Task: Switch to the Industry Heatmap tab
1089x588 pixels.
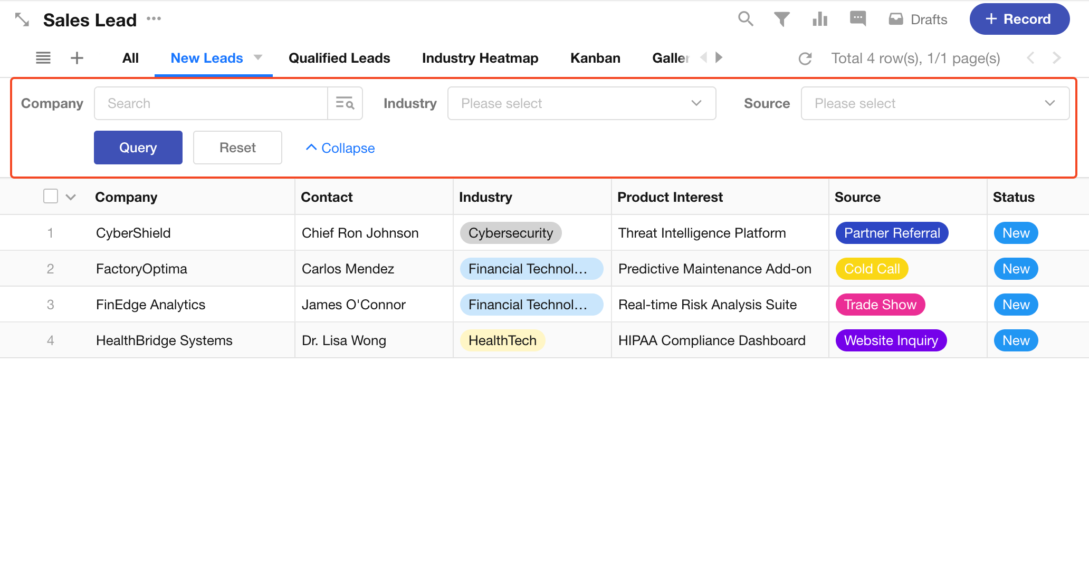Action: (480, 58)
